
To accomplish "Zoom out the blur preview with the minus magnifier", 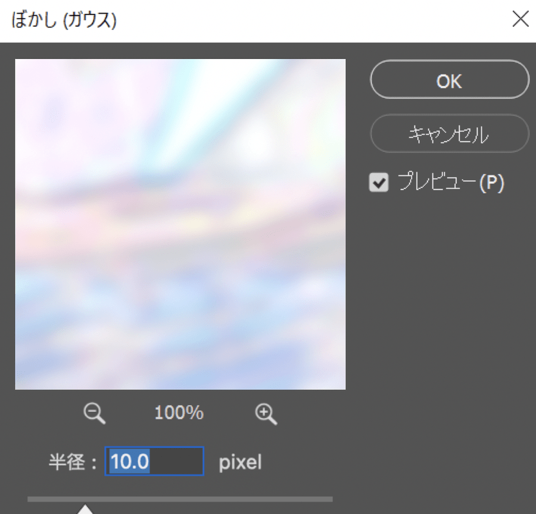I will click(x=94, y=414).
